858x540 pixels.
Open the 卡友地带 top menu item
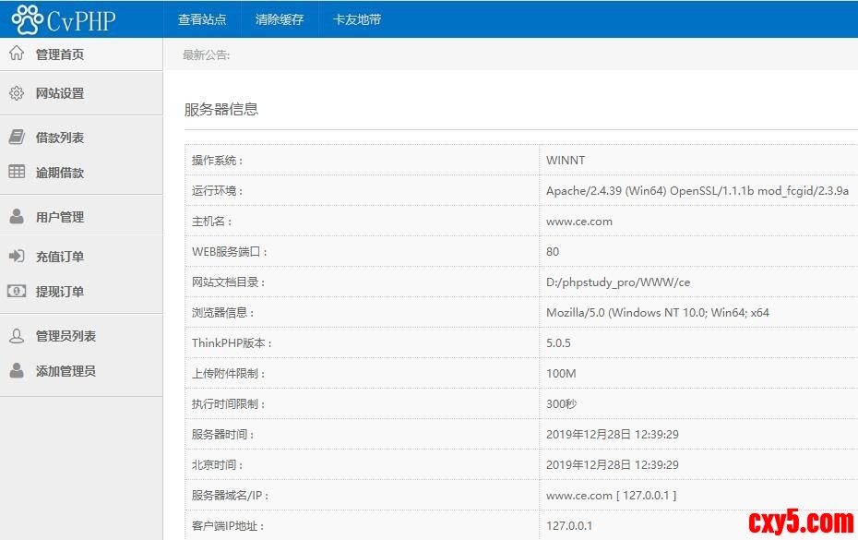pyautogui.click(x=357, y=19)
